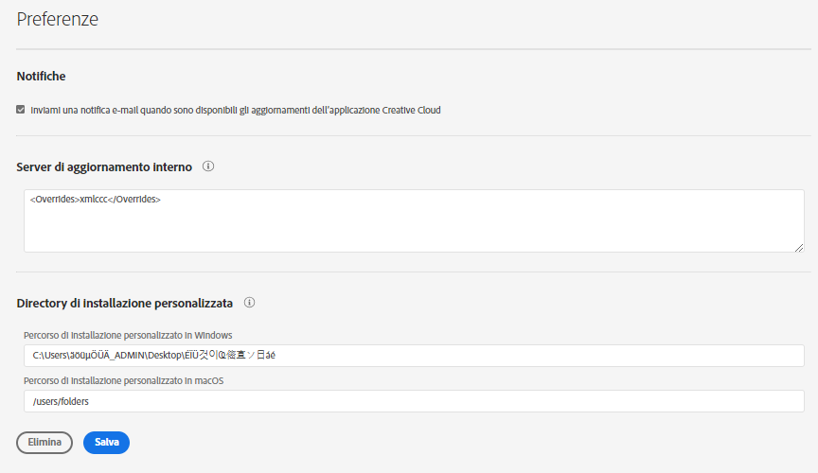
Task: Grab the textarea resize handle corner
Action: 800,248
